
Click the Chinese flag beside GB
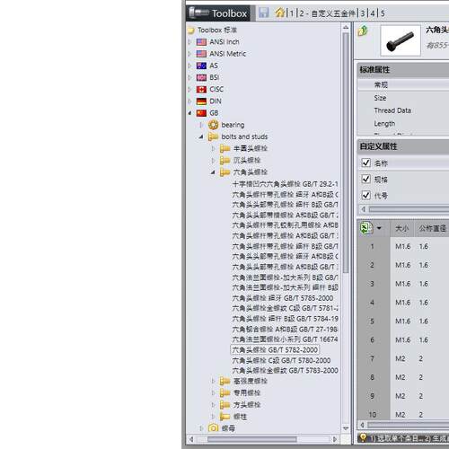201,113
